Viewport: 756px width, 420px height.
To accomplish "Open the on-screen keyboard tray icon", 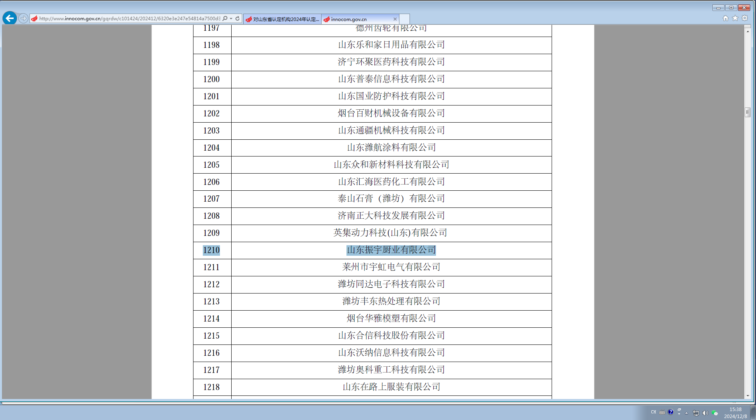I will pos(662,413).
